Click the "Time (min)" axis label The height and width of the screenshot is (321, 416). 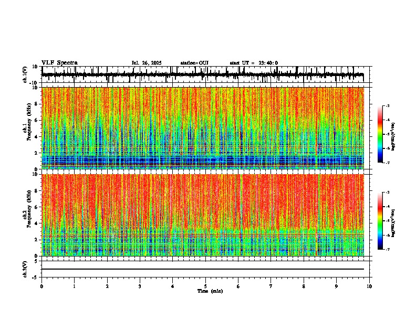point(210,291)
